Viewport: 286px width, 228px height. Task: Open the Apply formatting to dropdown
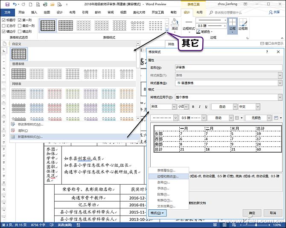pyautogui.click(x=280, y=97)
